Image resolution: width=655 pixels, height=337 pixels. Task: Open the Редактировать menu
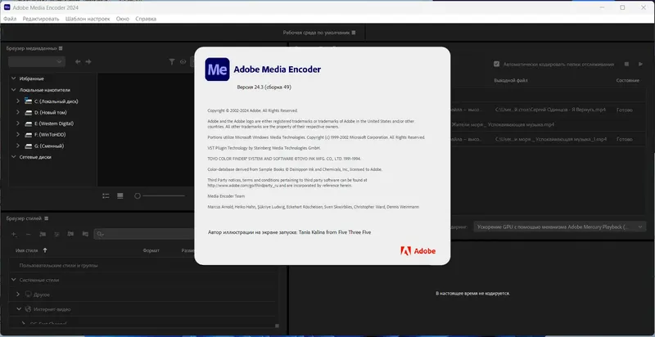tap(41, 19)
